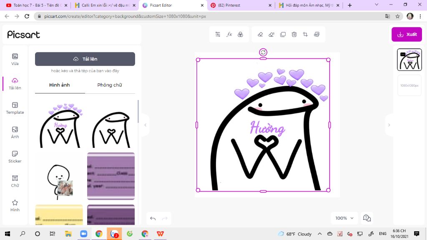Open the weather 68°F Cloudy widget

click(x=295, y=234)
